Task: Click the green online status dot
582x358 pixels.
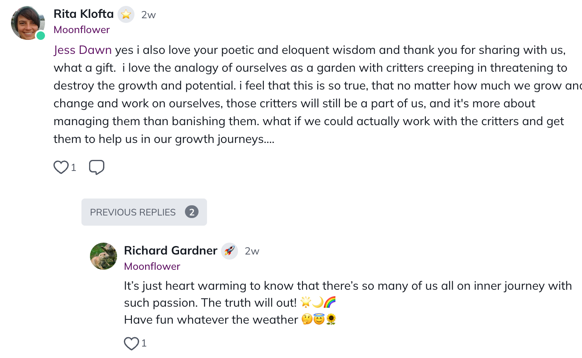Action: coord(41,36)
